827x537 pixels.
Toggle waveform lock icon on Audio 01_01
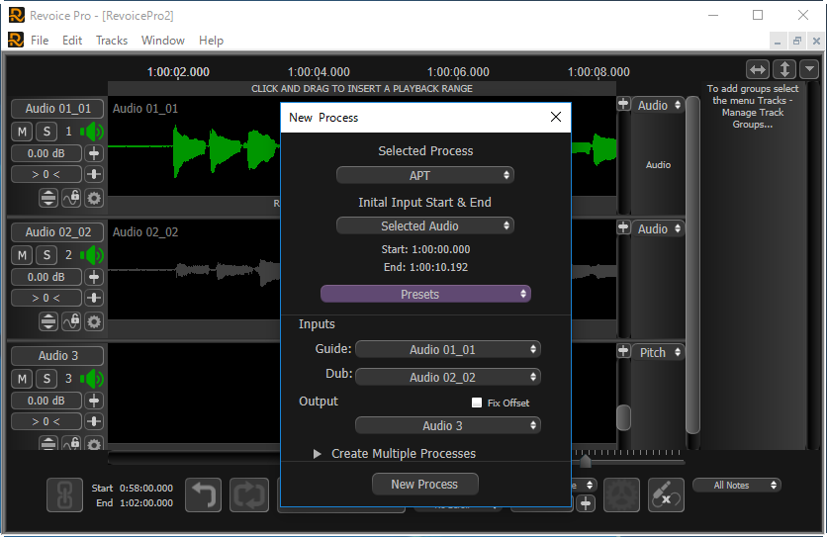[x=71, y=198]
